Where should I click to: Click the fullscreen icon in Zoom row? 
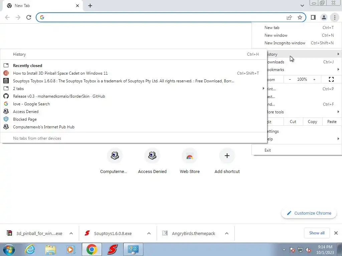331,79
